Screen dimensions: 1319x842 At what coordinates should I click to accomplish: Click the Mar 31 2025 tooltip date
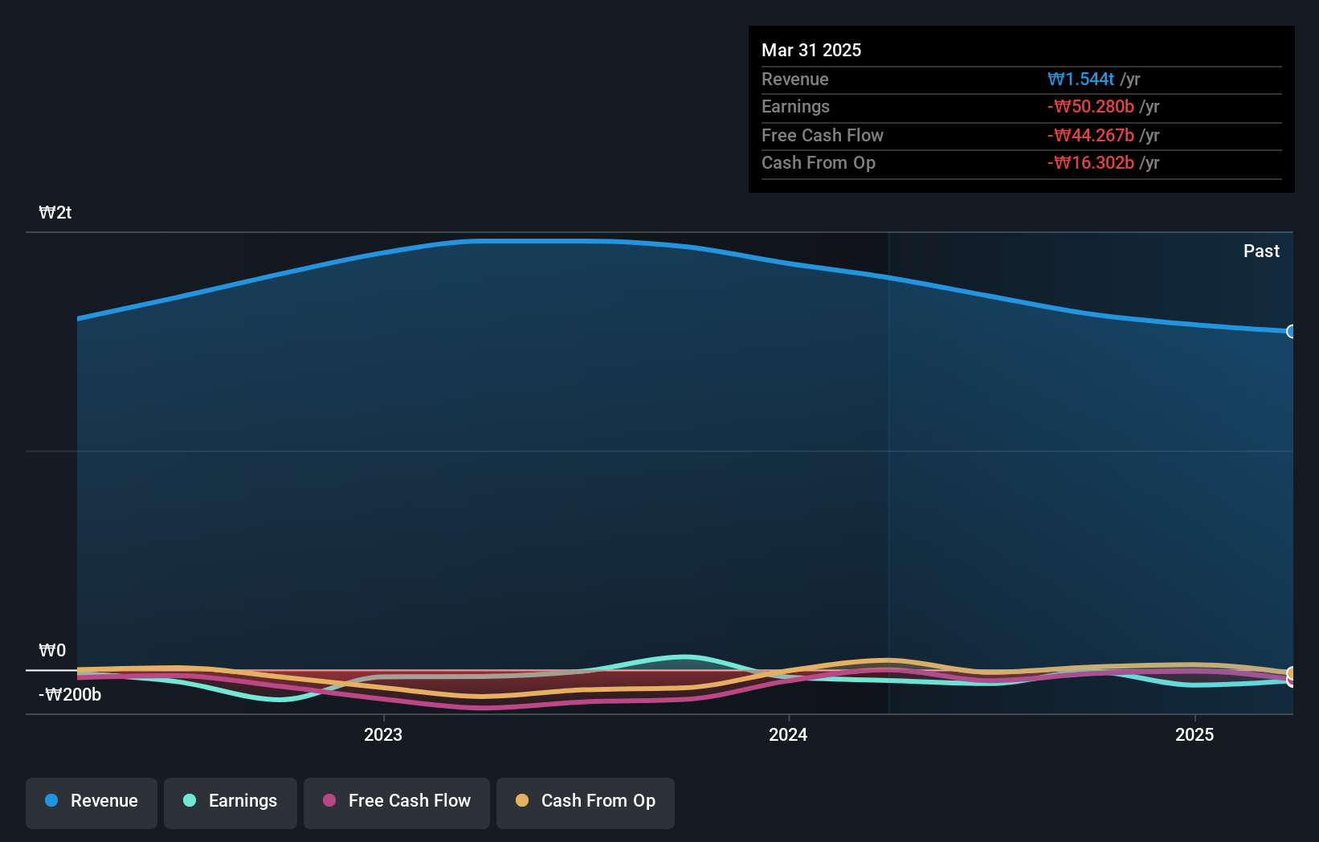pyautogui.click(x=811, y=50)
